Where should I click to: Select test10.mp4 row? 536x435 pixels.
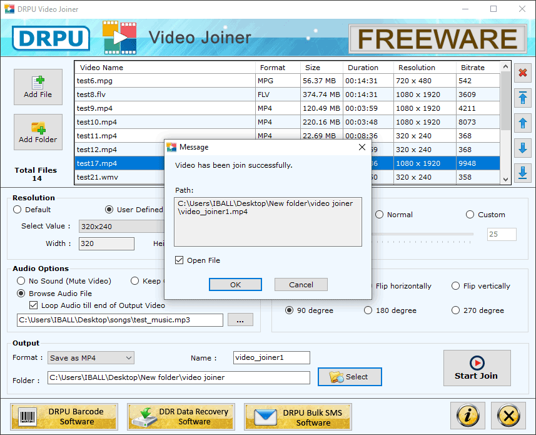(287, 122)
